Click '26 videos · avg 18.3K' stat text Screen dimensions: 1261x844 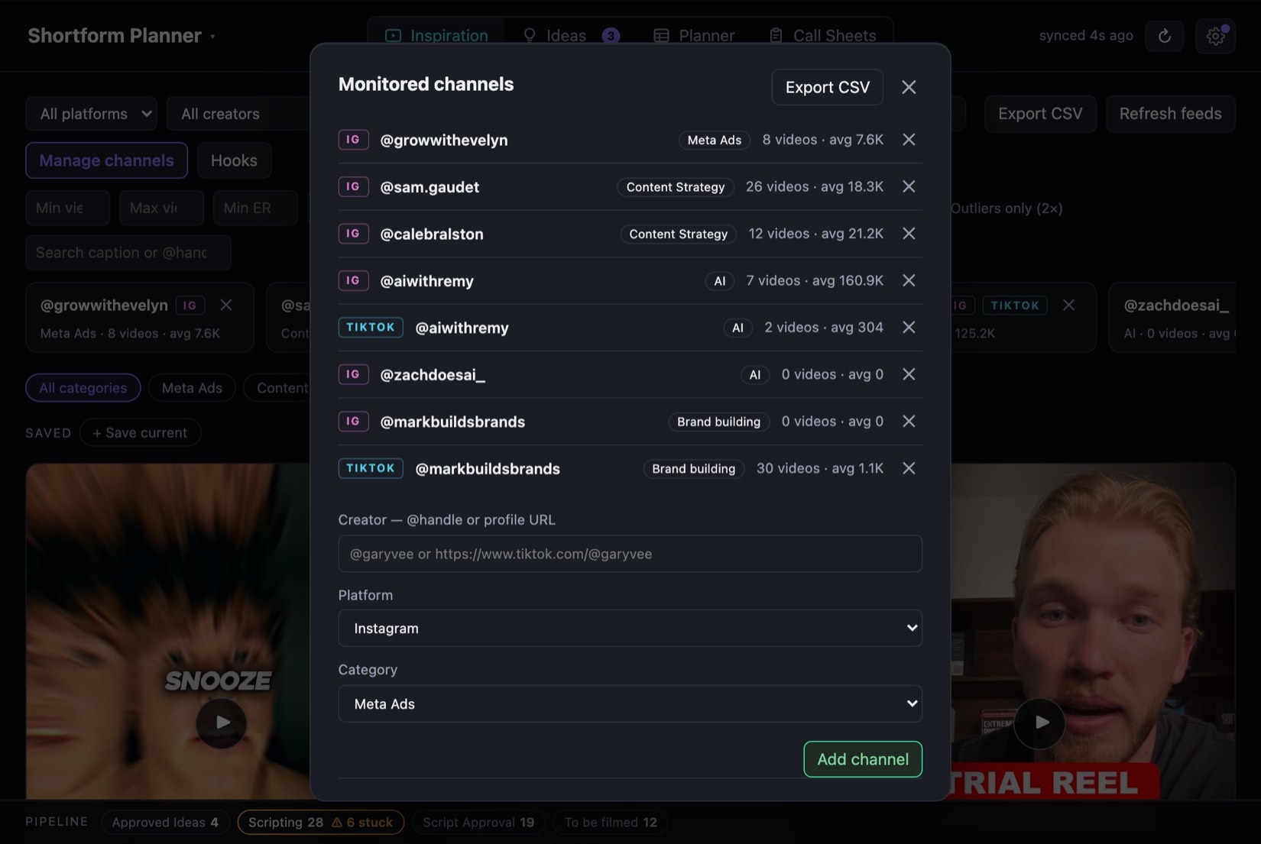point(815,186)
